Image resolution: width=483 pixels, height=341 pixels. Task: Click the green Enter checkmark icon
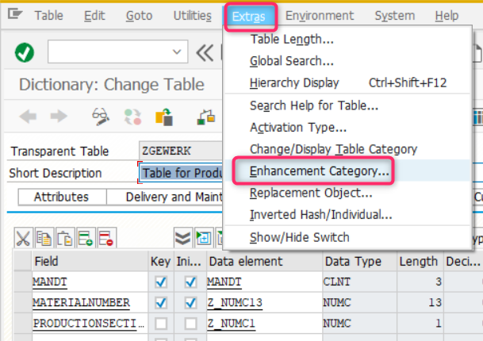[25, 52]
